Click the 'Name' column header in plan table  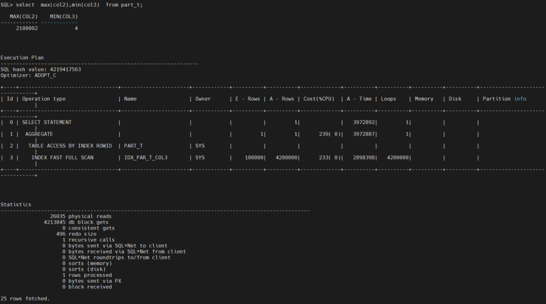[x=130, y=99]
